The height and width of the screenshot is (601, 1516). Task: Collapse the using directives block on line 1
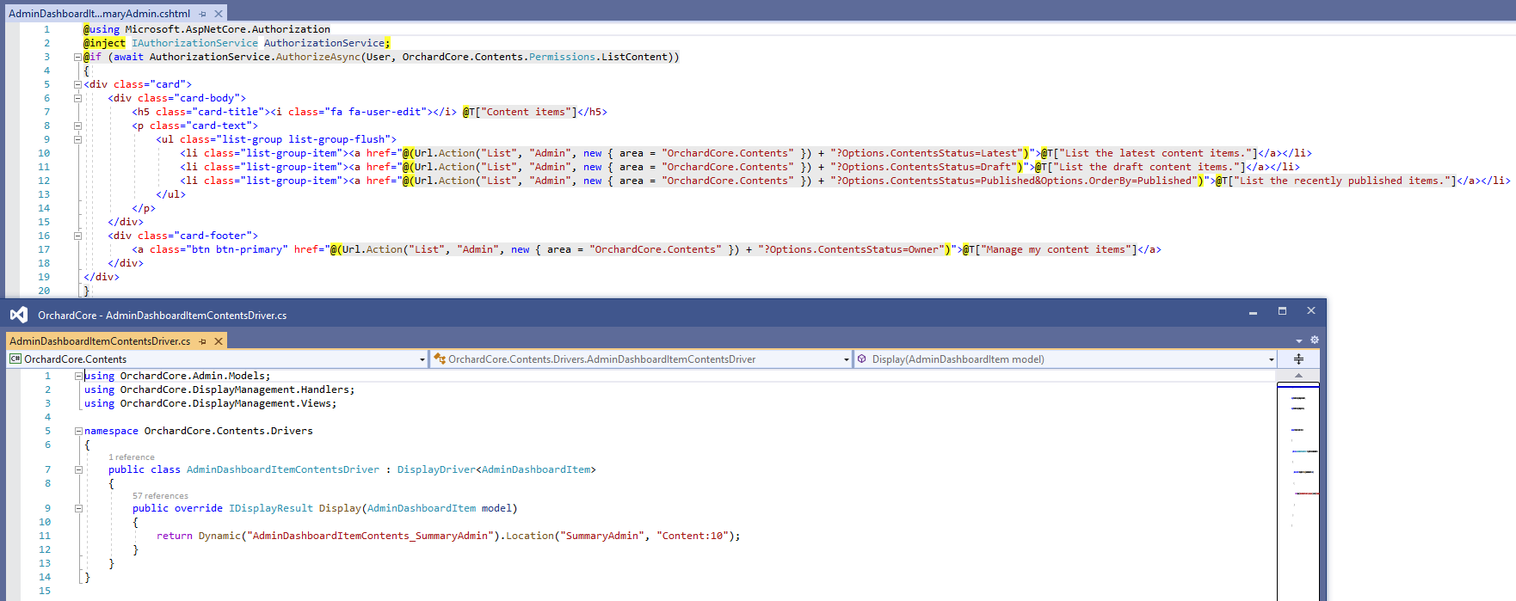click(78, 376)
